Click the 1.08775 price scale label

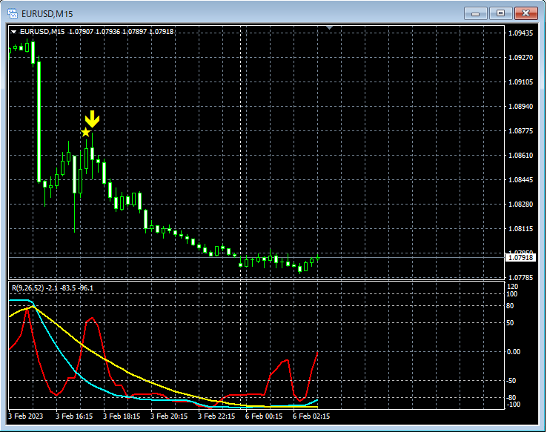(x=520, y=130)
